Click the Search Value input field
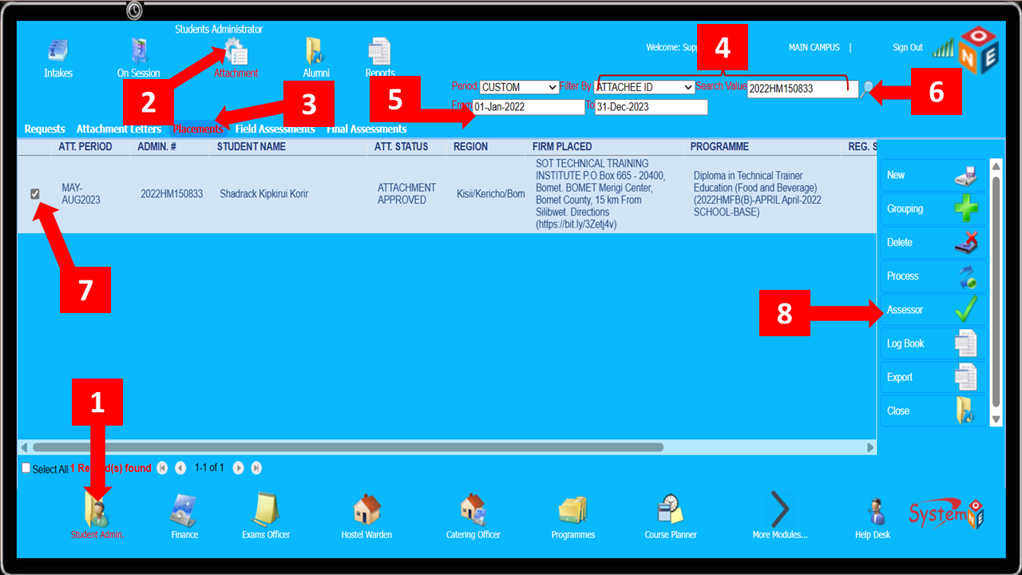This screenshot has width=1022, height=575. tap(802, 89)
